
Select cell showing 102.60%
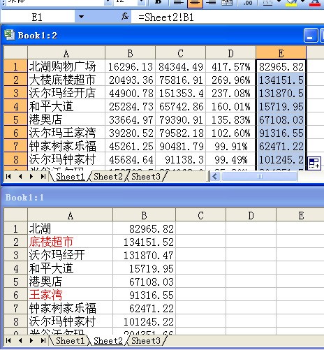[x=231, y=133]
